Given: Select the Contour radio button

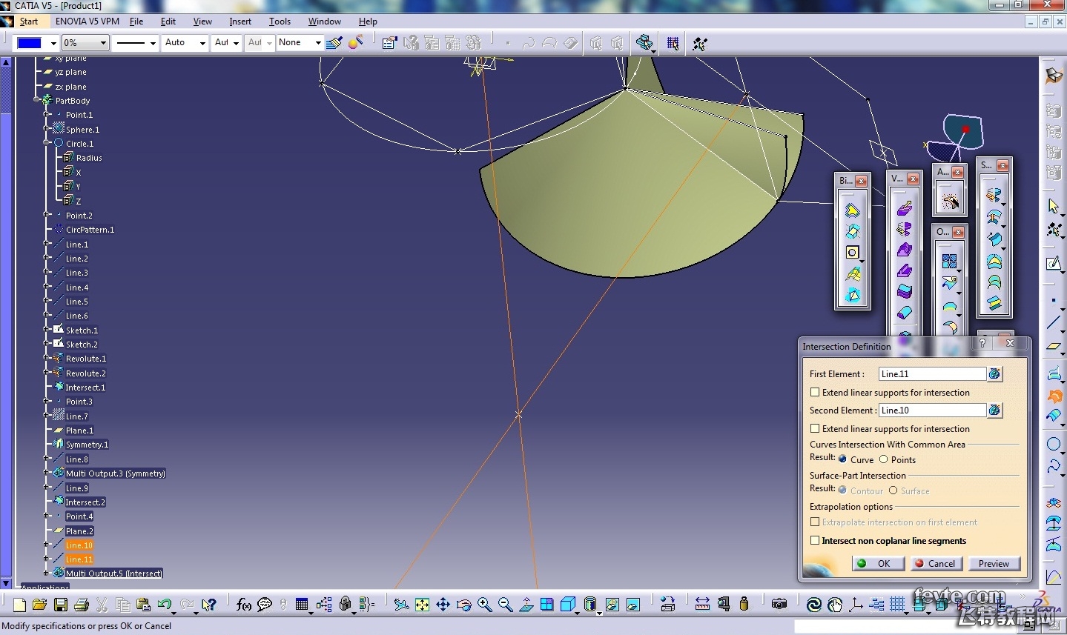Looking at the screenshot, I should 842,491.
